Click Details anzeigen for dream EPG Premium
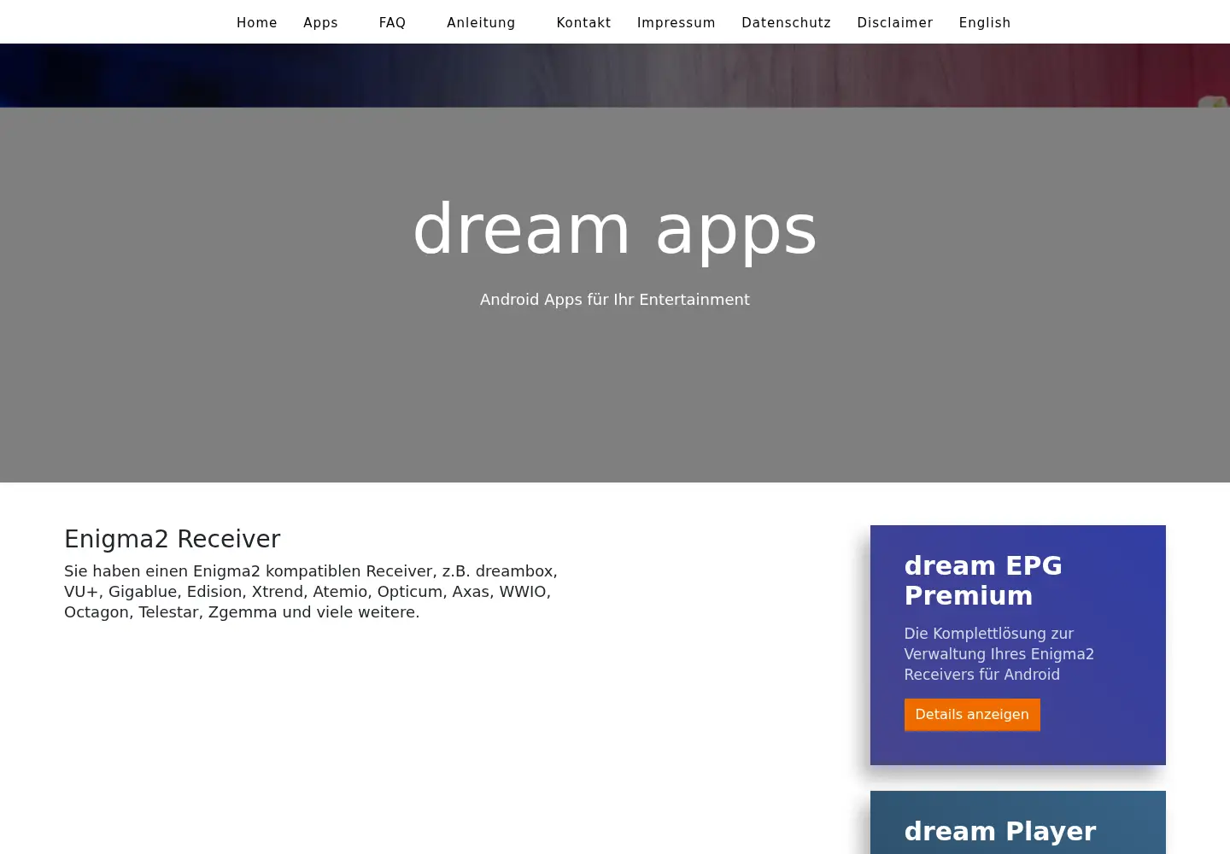The width and height of the screenshot is (1230, 854). point(972,715)
